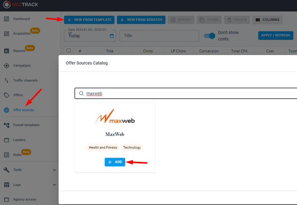This screenshot has height=205, width=297.
Task: Click the Offer Sources Catalog heading
Action: coord(87,63)
